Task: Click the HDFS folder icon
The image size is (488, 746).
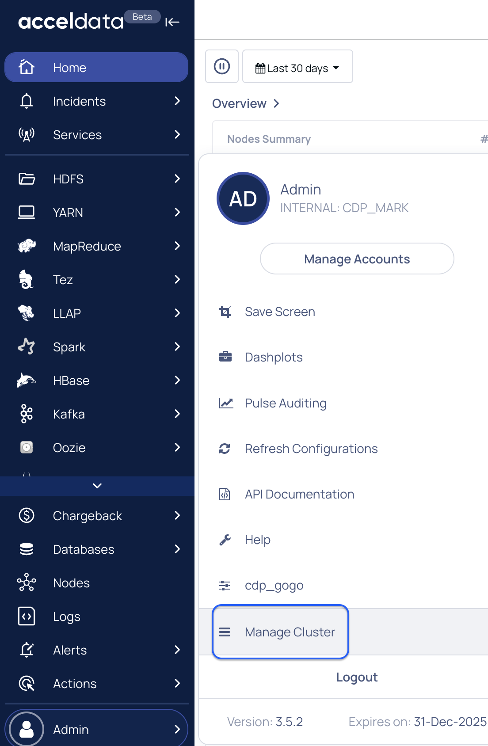Action: [x=27, y=179]
